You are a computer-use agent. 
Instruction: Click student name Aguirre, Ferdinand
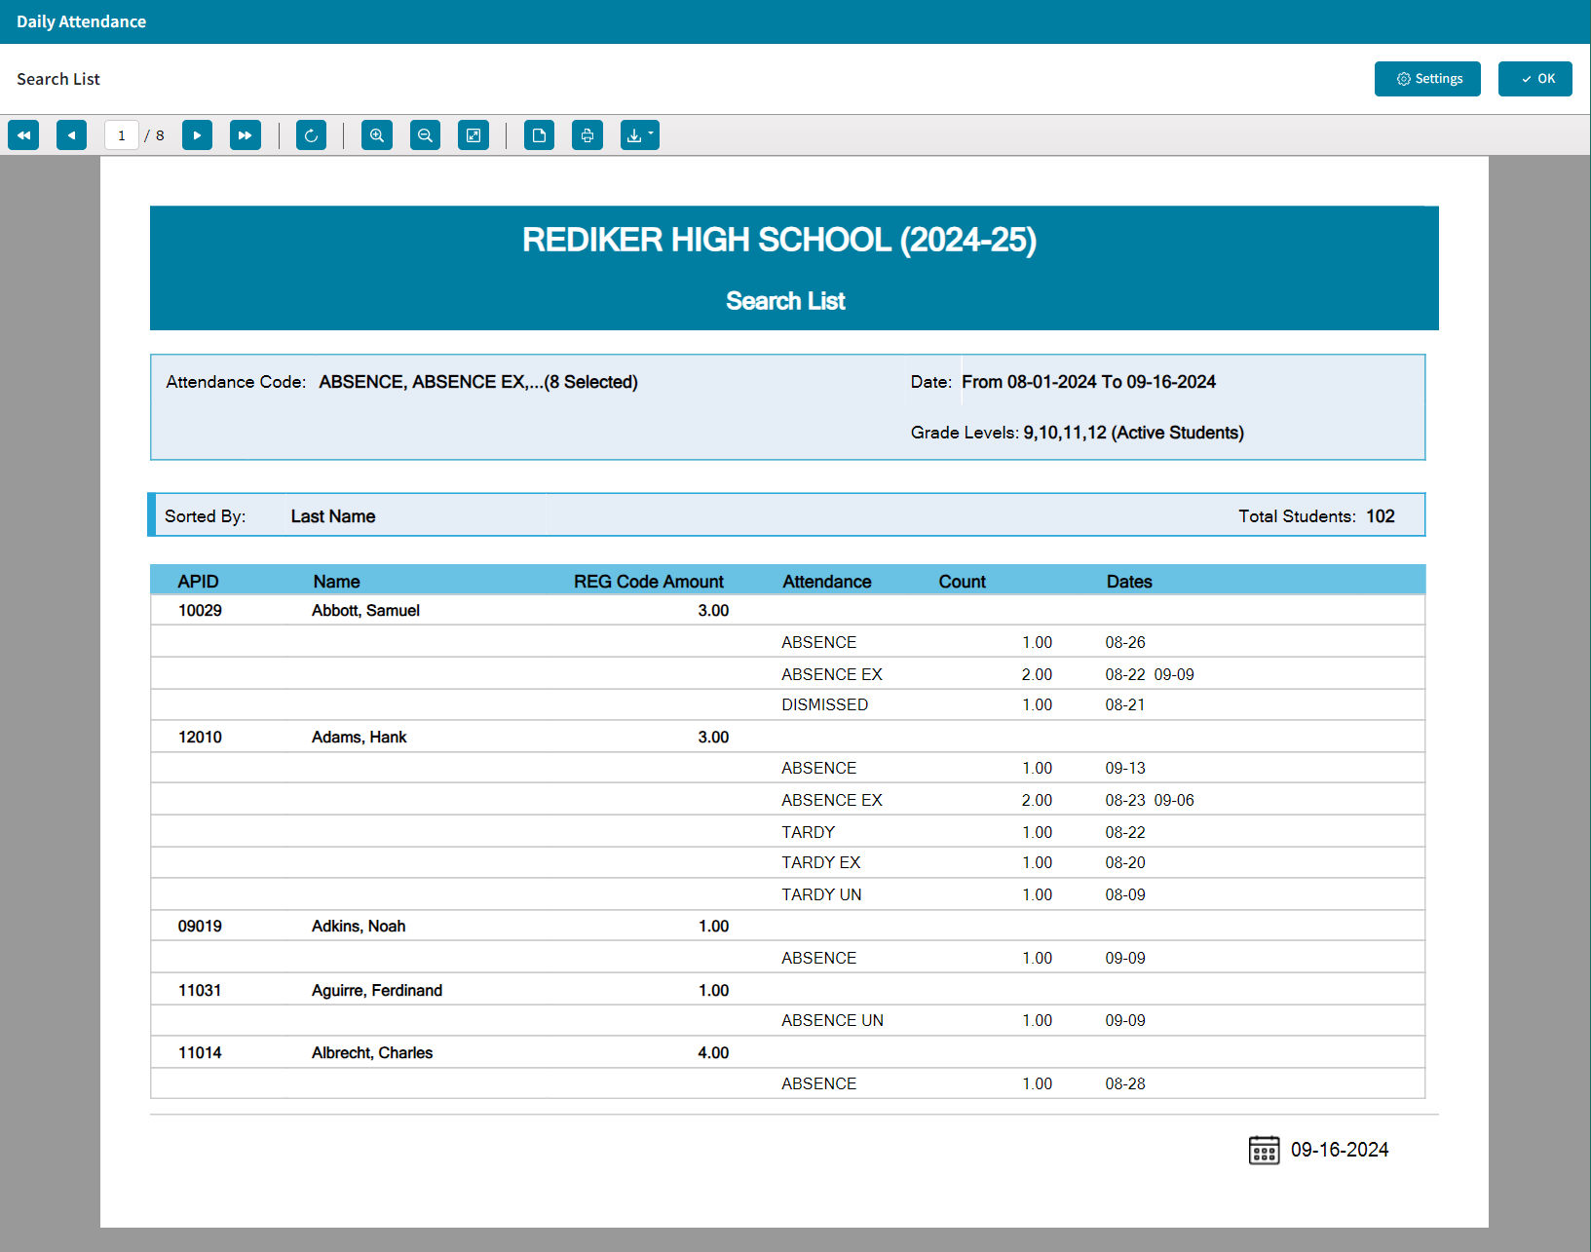[377, 991]
